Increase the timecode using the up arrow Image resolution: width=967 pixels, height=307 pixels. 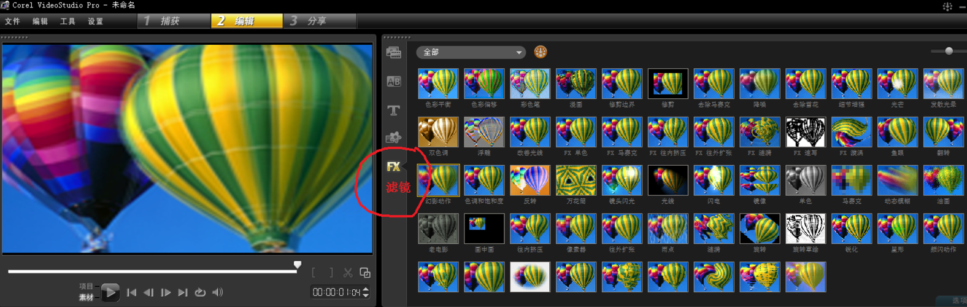click(366, 289)
